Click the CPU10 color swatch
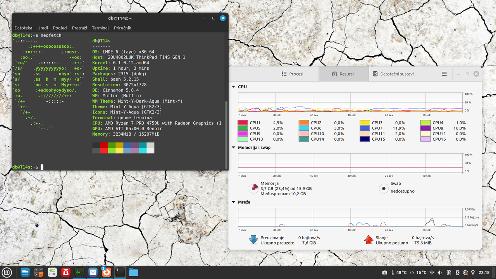496x279 pixels. [303, 134]
